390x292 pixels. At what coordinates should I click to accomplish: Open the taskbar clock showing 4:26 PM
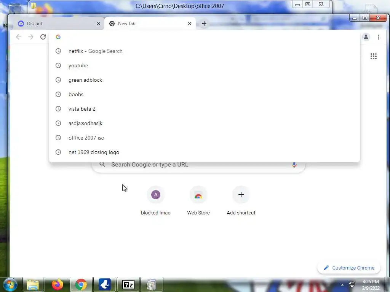(371, 285)
